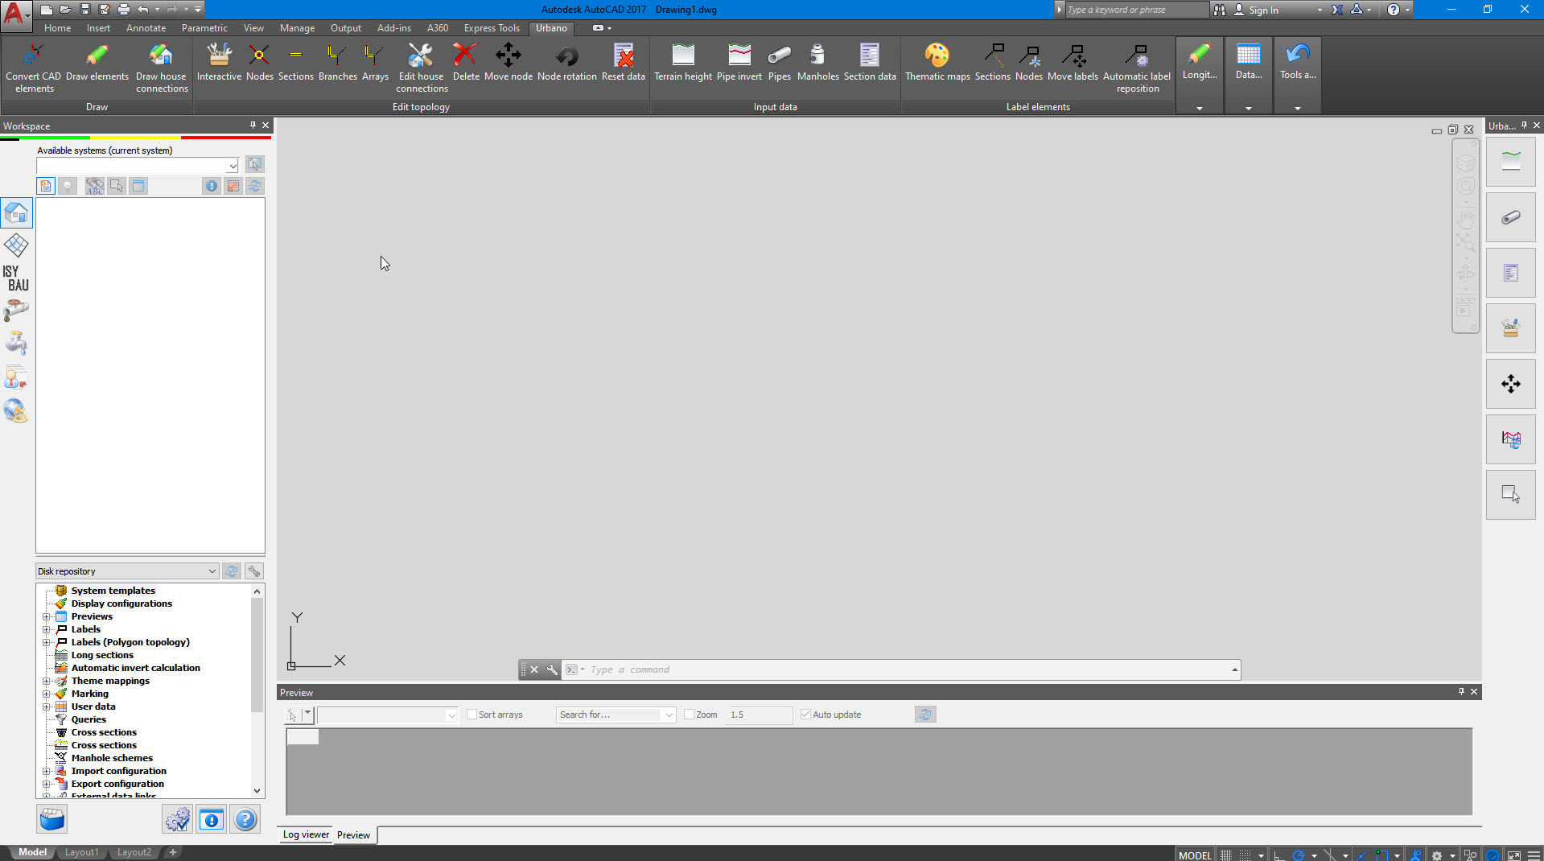Click Sign In button
Image resolution: width=1544 pixels, height=861 pixels.
tap(1262, 10)
